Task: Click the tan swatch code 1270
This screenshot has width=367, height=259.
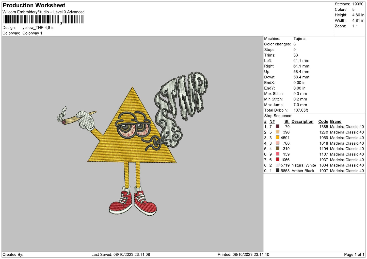Action: coord(278,132)
